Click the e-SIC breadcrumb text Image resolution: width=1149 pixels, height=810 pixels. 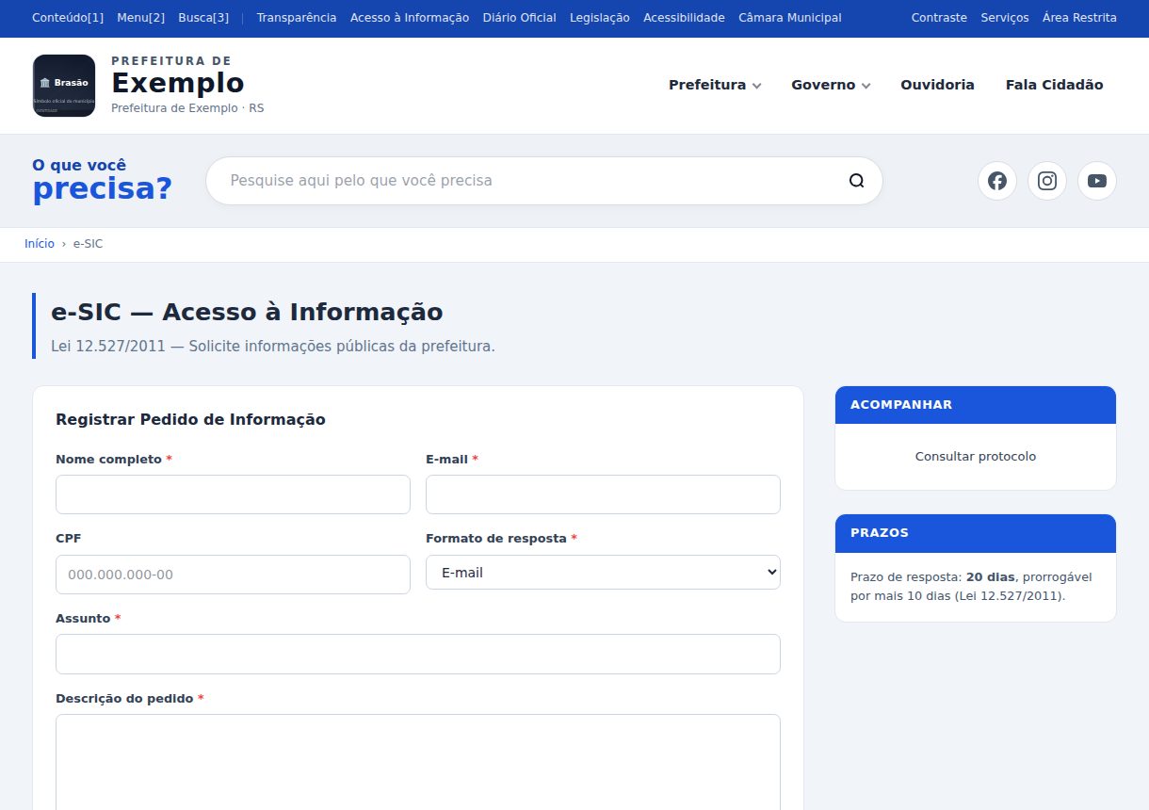[x=88, y=243]
